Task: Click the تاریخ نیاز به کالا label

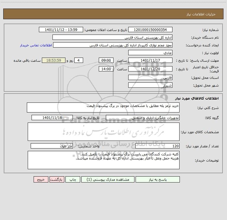Action: click(x=88, y=118)
